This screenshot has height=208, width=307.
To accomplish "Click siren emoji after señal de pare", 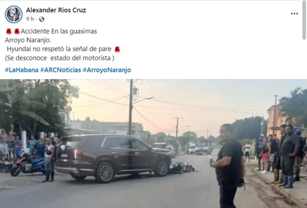I will click(117, 49).
